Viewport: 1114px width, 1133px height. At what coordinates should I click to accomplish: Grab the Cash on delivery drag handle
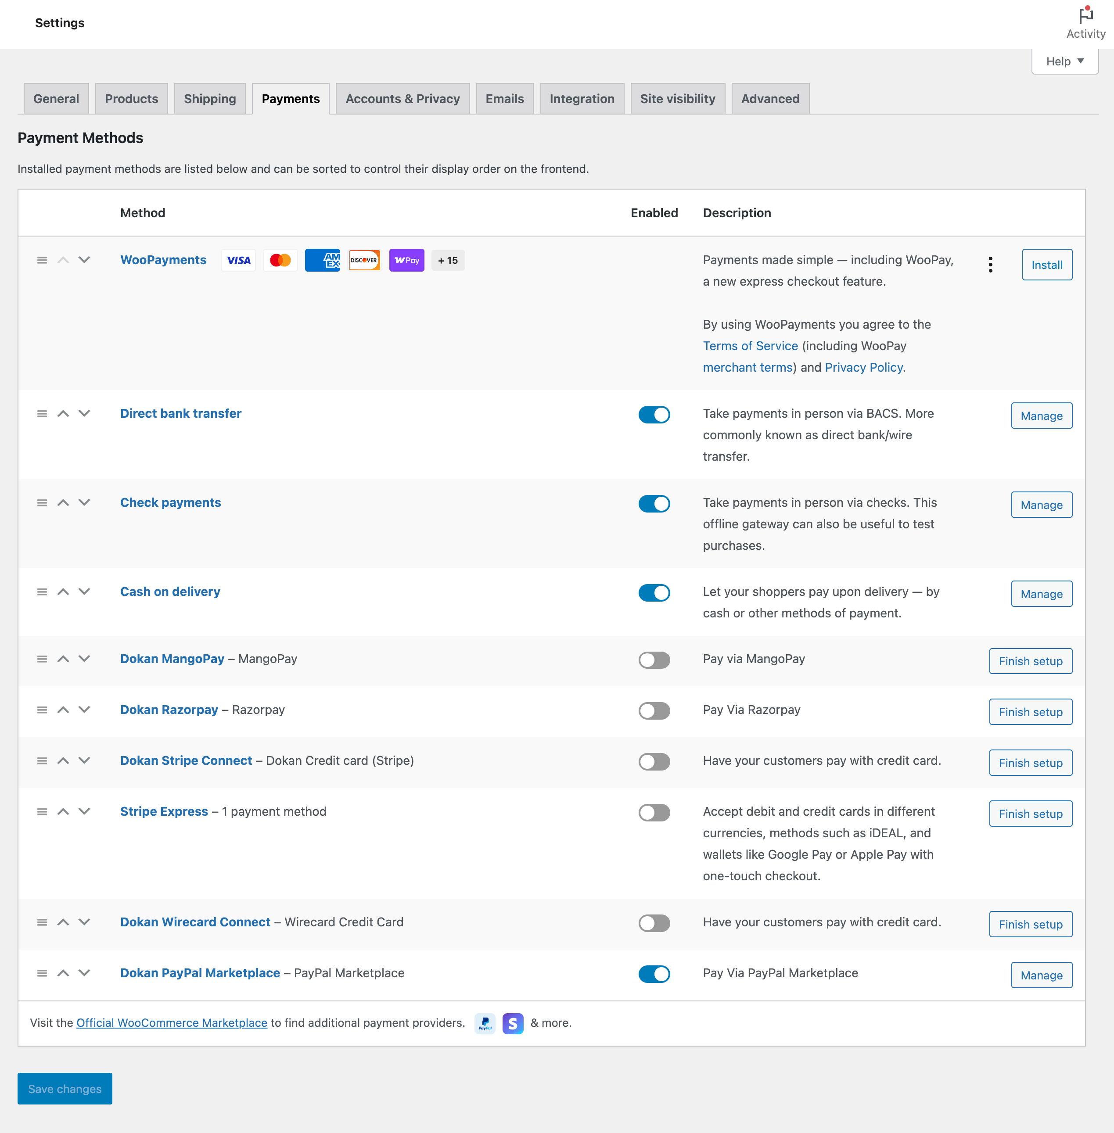click(x=42, y=592)
